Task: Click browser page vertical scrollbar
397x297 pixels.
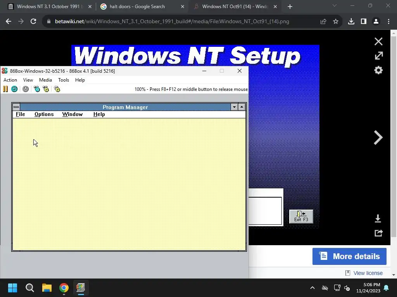Action: tap(394, 137)
